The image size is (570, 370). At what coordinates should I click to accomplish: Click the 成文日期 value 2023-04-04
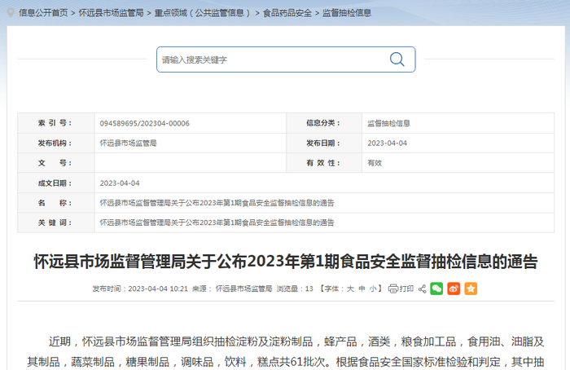(120, 183)
